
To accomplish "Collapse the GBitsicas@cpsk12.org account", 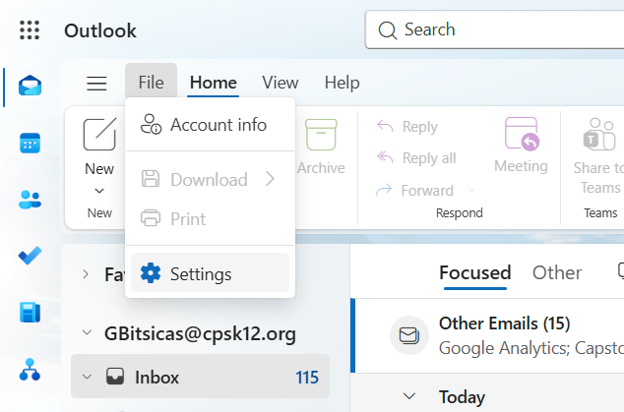I will pyautogui.click(x=87, y=333).
